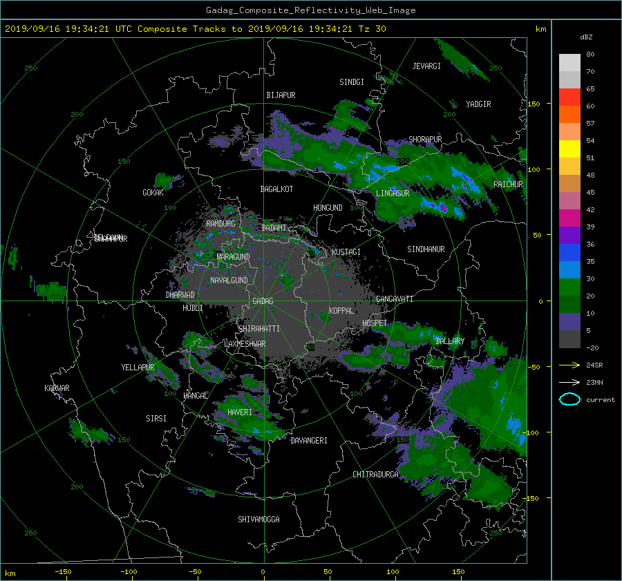
Task: Click the 'km' unit label at bottom left
Action: [x=10, y=573]
